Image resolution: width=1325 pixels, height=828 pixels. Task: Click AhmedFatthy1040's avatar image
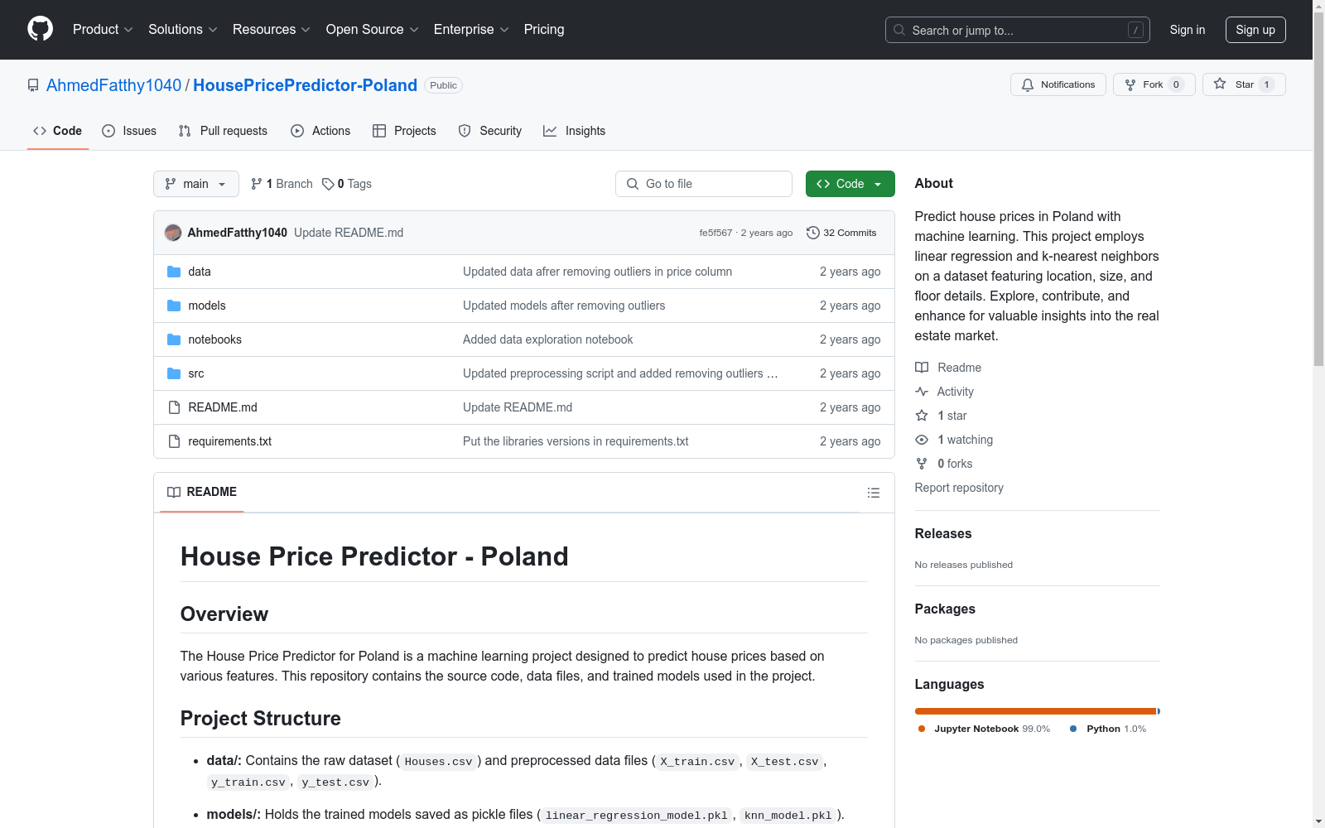click(173, 233)
